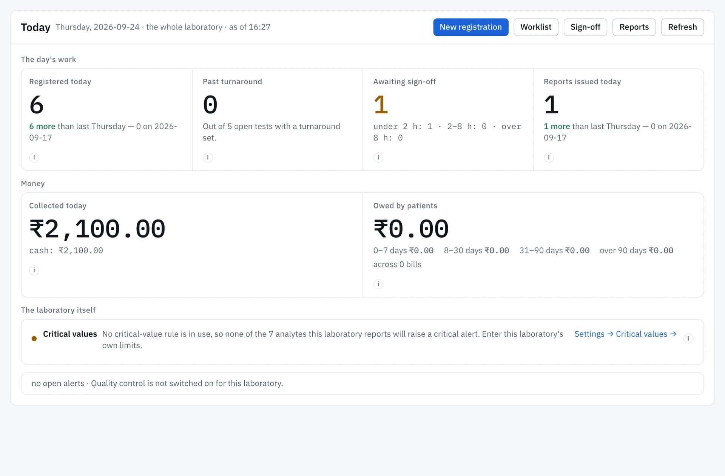The image size is (725, 476).
Task: Open info icon under Awaiting sign-off
Action: (378, 157)
